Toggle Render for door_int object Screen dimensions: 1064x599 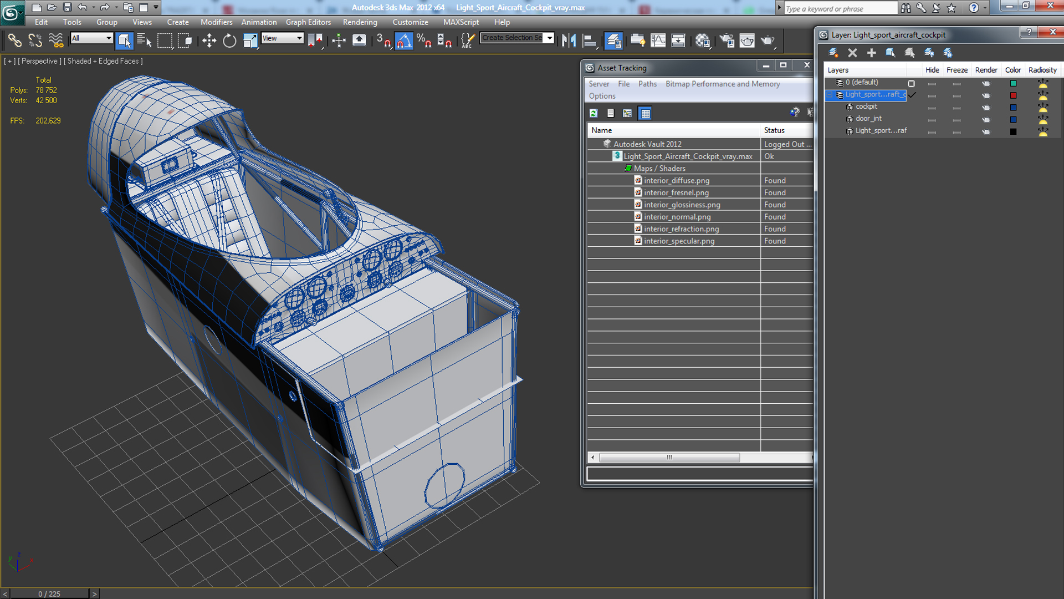pos(985,119)
